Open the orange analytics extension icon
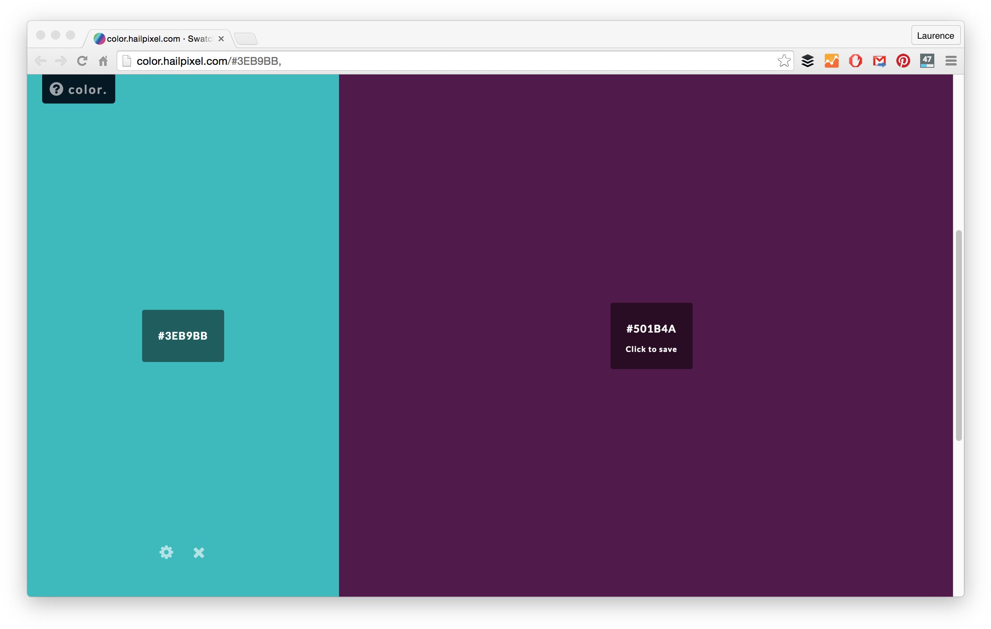Screen dimensions: 991x629 832,60
